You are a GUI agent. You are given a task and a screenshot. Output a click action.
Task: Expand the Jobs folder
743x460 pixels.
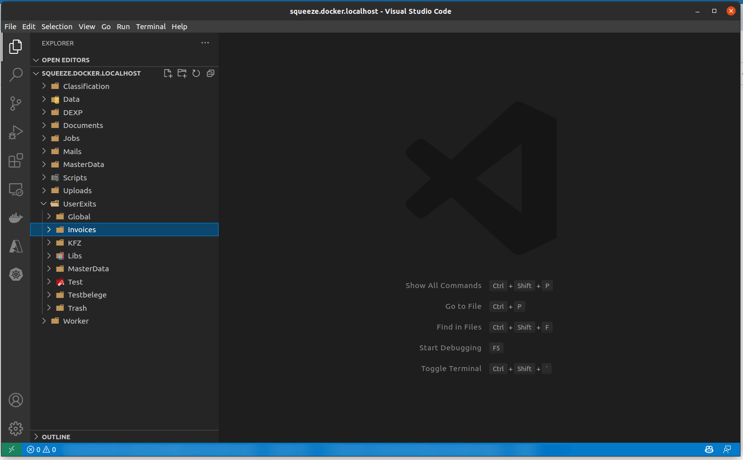coord(125,138)
